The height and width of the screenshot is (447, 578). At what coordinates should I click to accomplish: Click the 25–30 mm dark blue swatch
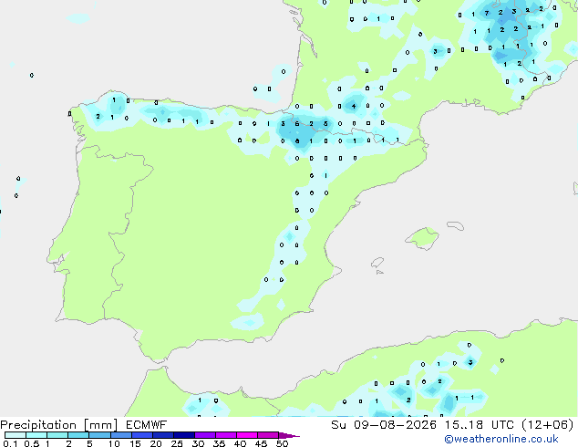[184, 435]
